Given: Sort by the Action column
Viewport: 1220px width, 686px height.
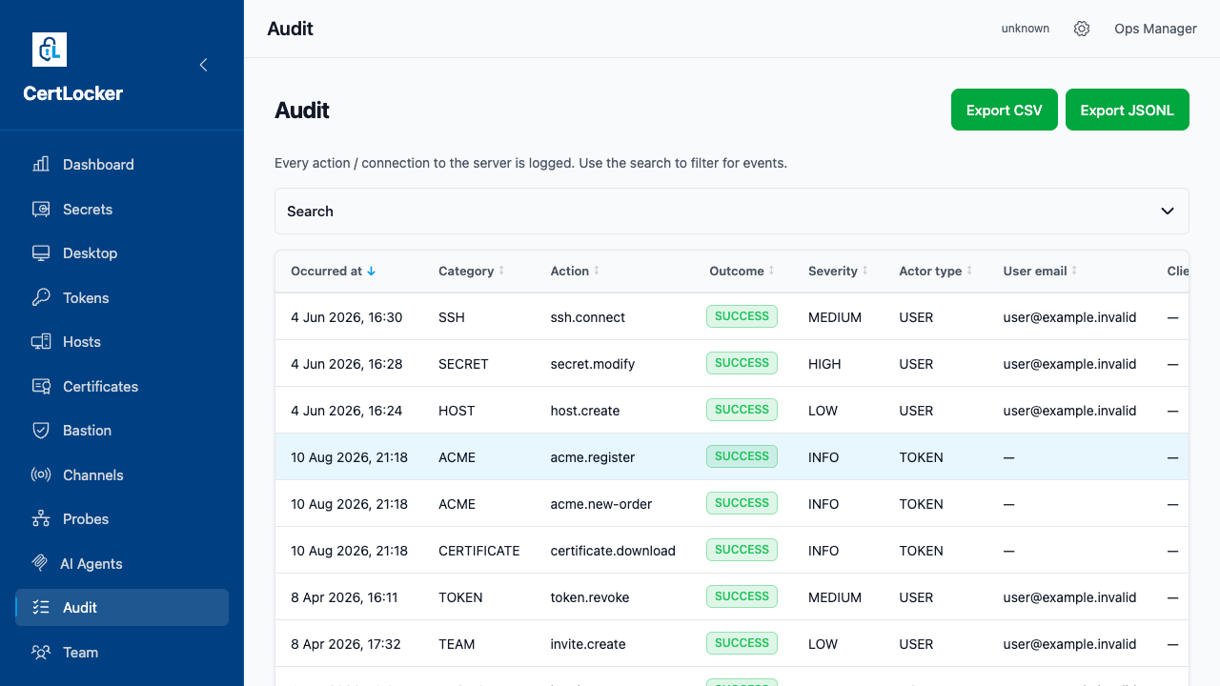Looking at the screenshot, I should [576, 272].
